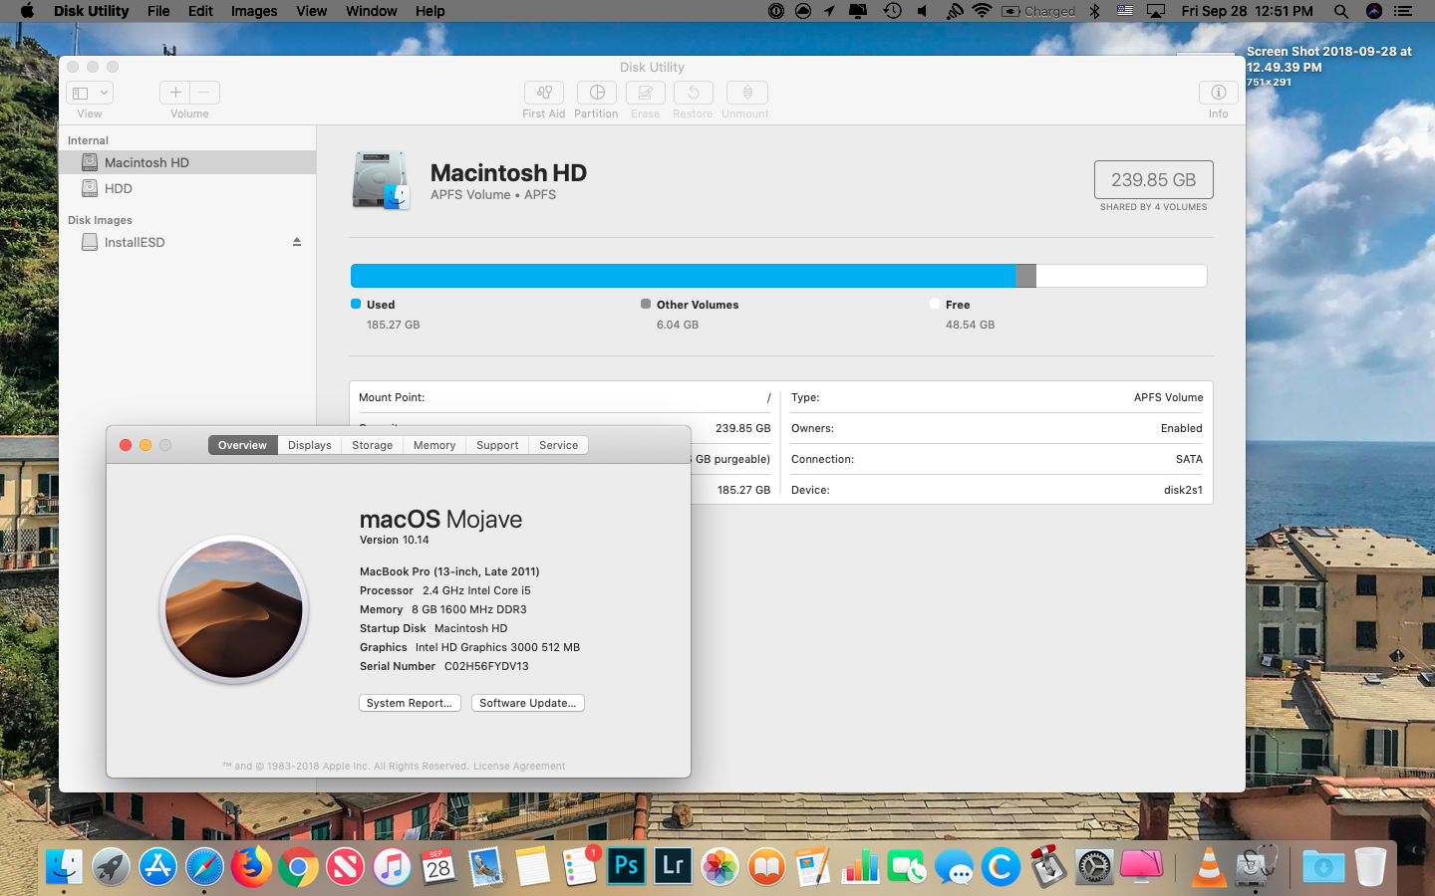Launch Google Chrome from the Dock
Image resolution: width=1435 pixels, height=896 pixels.
pyautogui.click(x=298, y=867)
